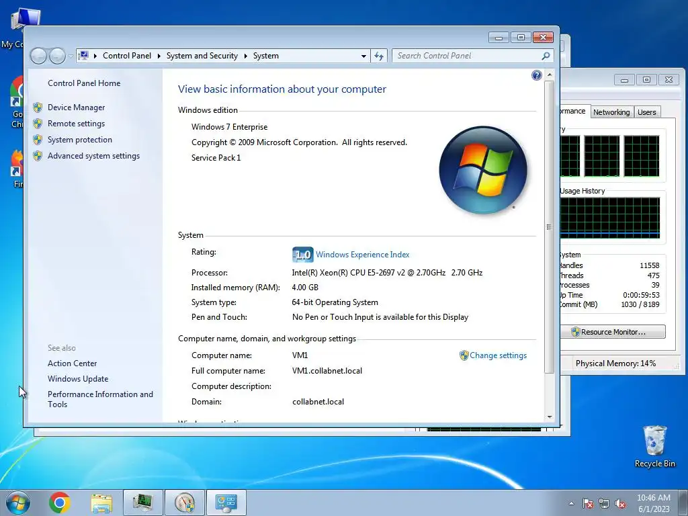Open the Start menu orb
688x516 pixels.
[17, 503]
